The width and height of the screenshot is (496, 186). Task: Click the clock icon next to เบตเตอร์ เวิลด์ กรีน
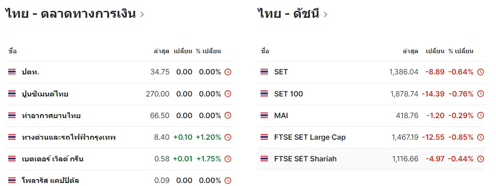(x=228, y=159)
